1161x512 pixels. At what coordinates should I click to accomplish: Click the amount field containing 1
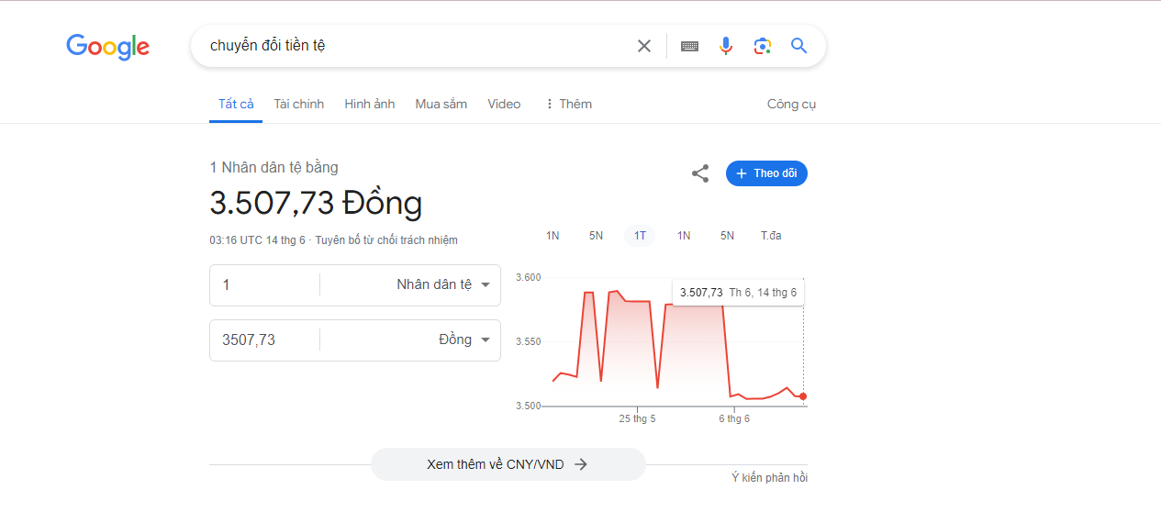[264, 284]
